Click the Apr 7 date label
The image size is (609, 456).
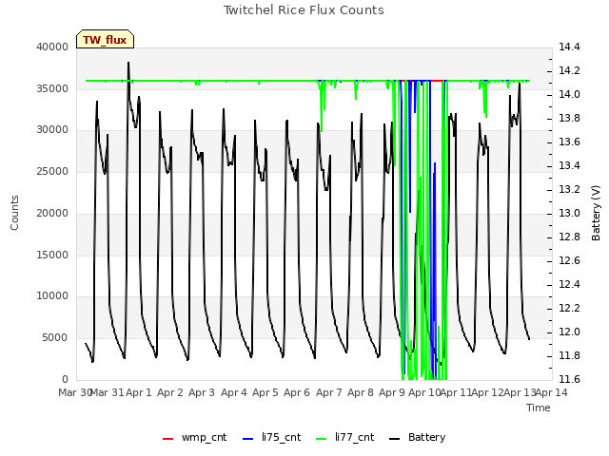pyautogui.click(x=329, y=392)
